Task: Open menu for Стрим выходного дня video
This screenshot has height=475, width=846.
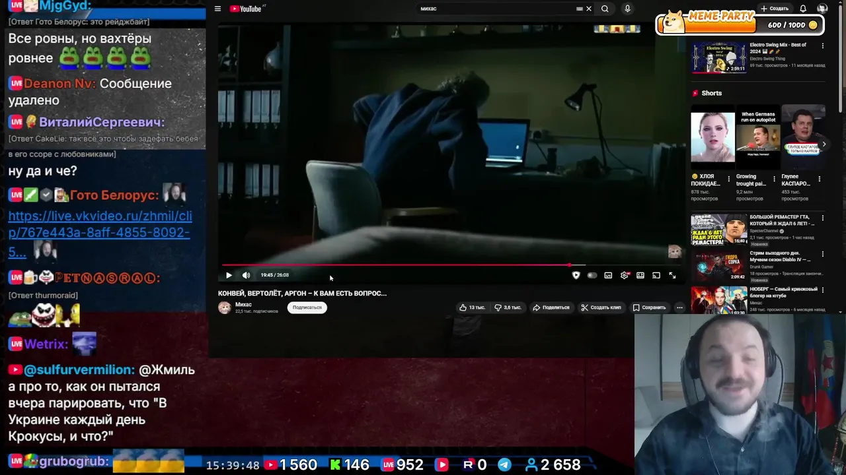Action: (823, 254)
